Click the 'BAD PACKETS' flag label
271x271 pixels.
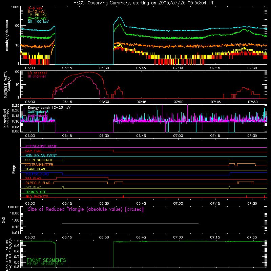tap(37, 196)
